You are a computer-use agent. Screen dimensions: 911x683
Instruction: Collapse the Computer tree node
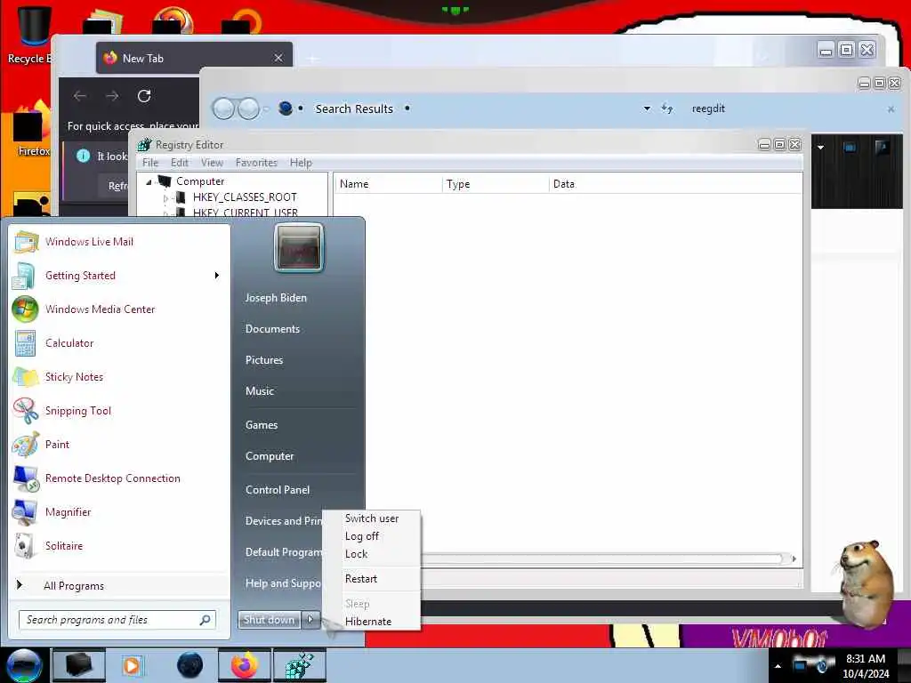[149, 181]
